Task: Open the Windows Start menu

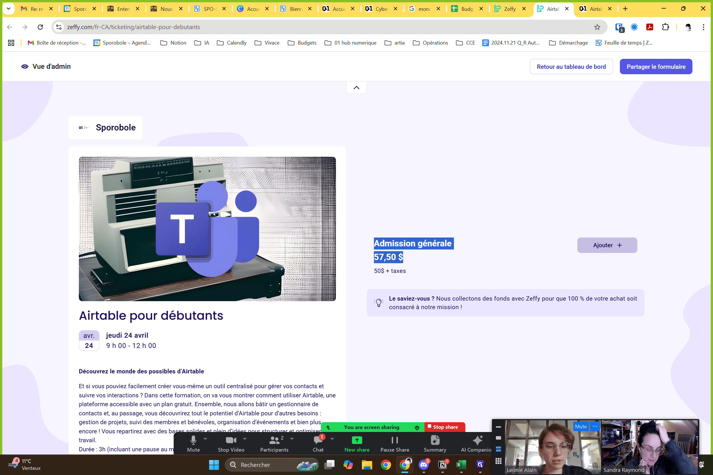Action: (x=214, y=465)
